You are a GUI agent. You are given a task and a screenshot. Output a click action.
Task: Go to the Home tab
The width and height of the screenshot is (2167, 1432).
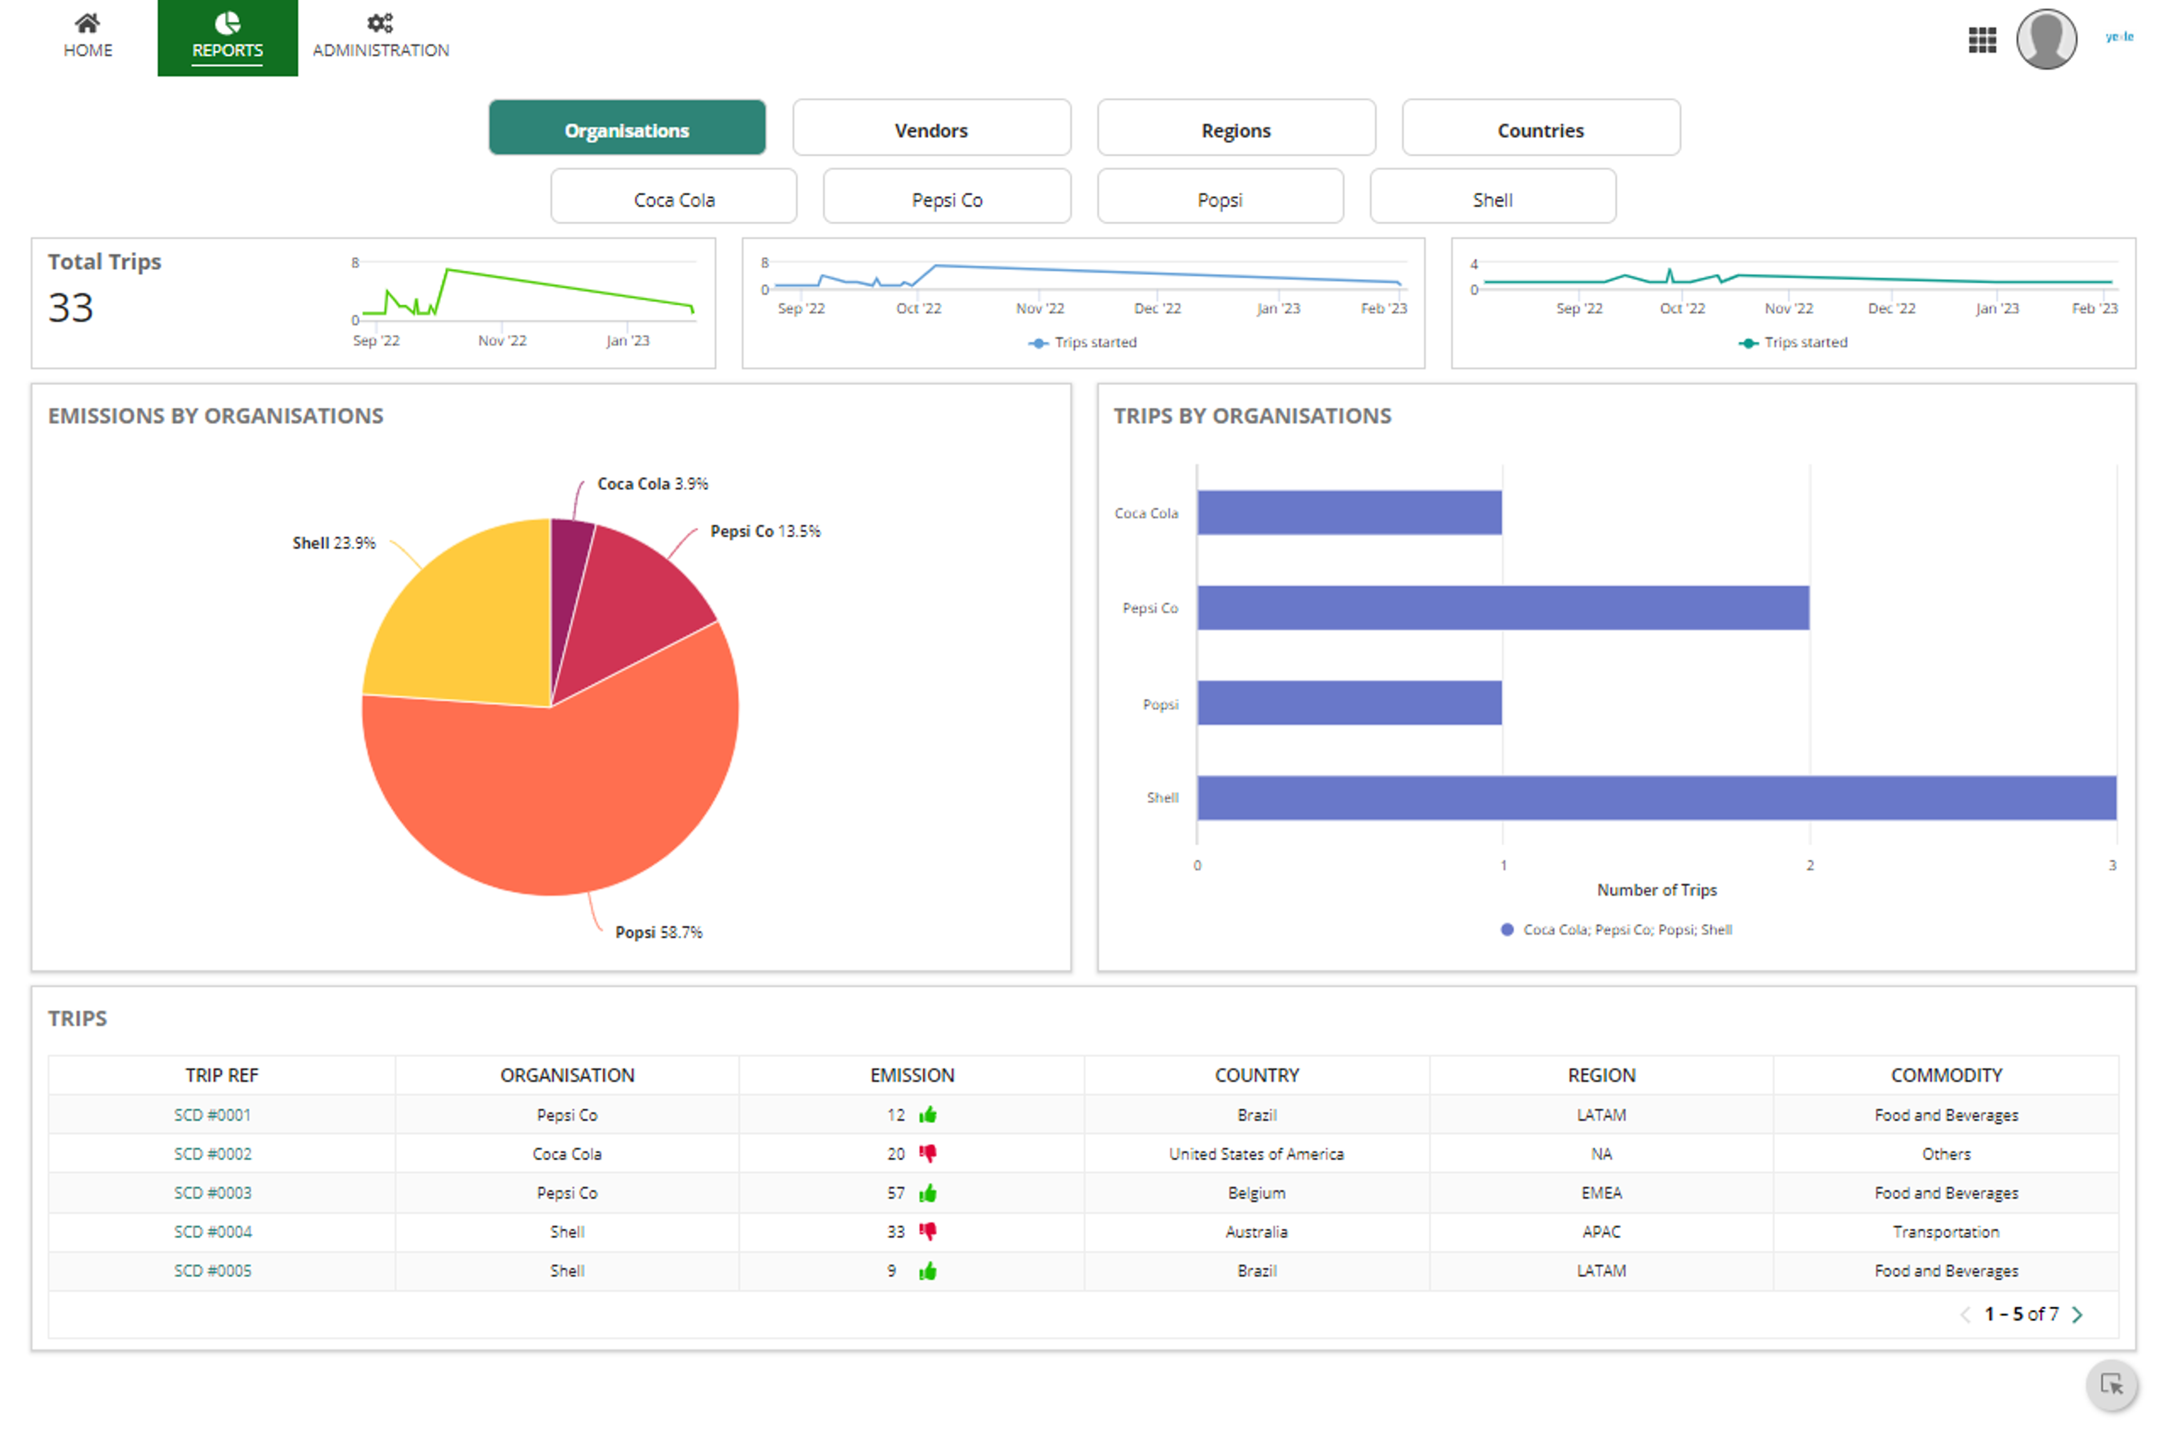tap(87, 37)
